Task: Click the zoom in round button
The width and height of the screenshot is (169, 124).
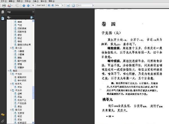Action: 53,5
